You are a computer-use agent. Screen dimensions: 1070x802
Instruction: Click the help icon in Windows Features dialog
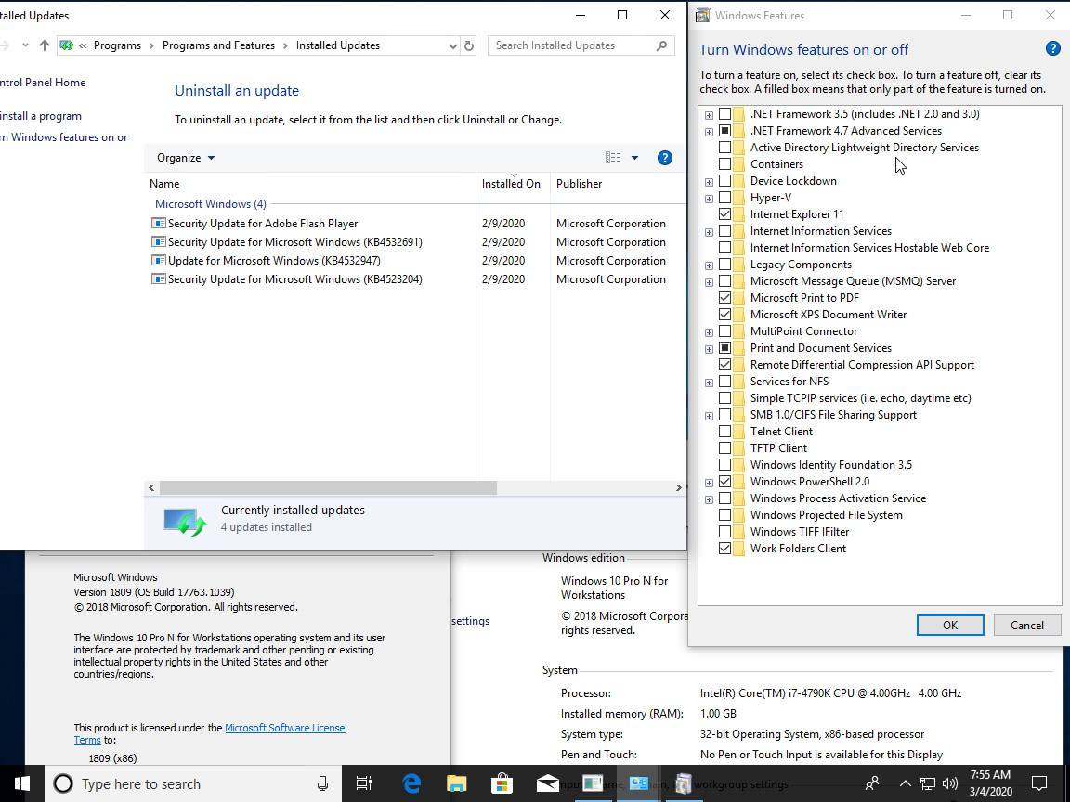tap(1053, 48)
